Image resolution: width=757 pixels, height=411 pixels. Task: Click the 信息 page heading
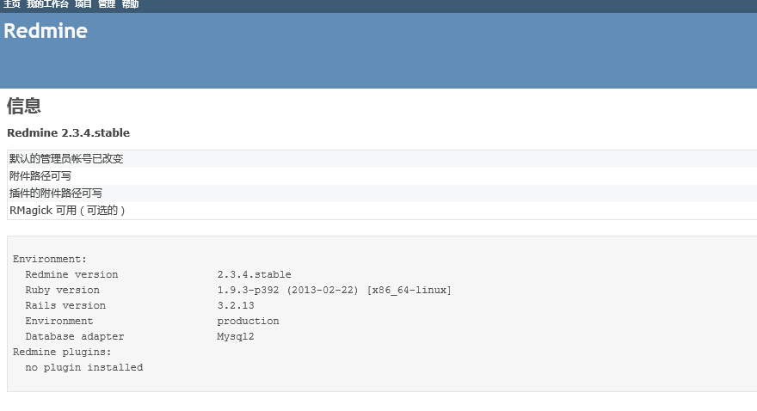click(x=24, y=106)
